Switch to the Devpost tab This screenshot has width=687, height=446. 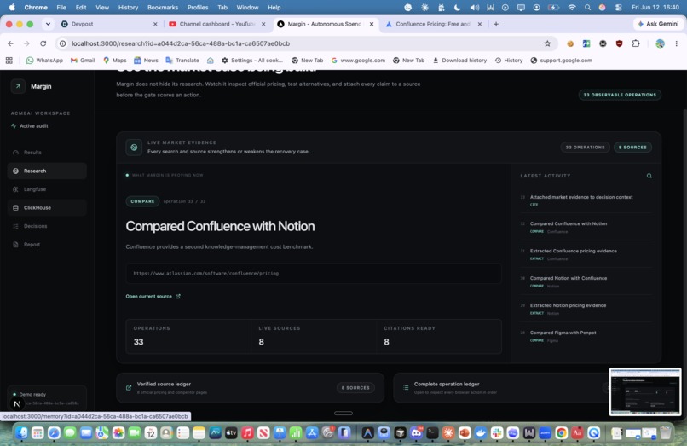pyautogui.click(x=110, y=24)
